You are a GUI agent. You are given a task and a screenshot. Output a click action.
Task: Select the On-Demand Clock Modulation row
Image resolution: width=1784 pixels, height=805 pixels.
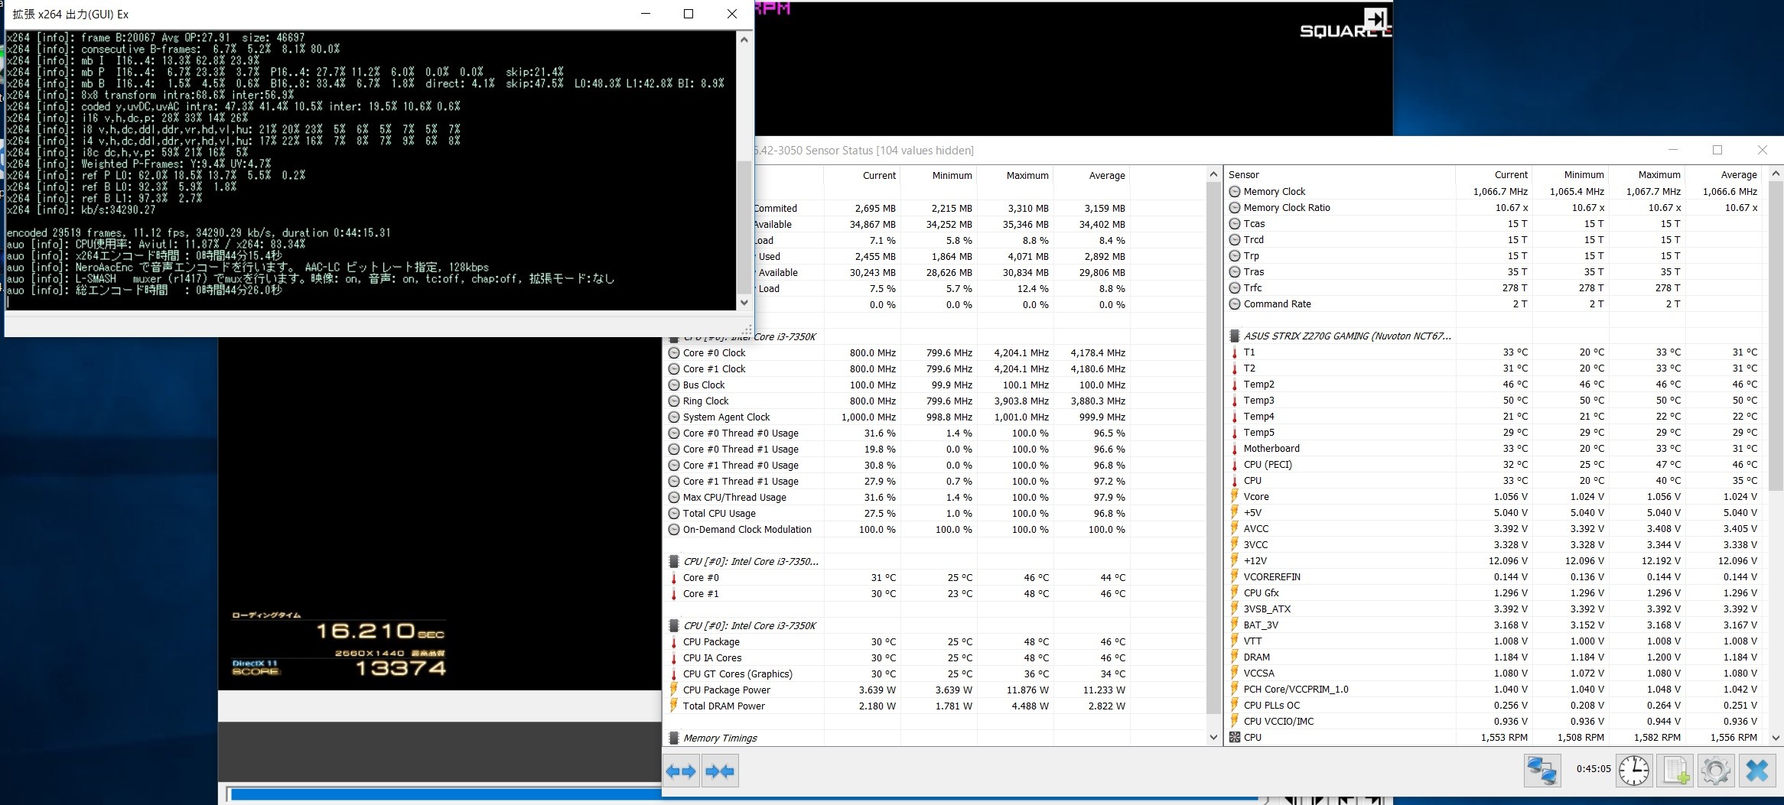coord(934,529)
